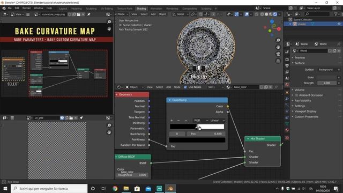This screenshot has height=193, width=343.
Task: Toggle camera view gizmo in 3D viewport
Action: pyautogui.click(x=278, y=54)
